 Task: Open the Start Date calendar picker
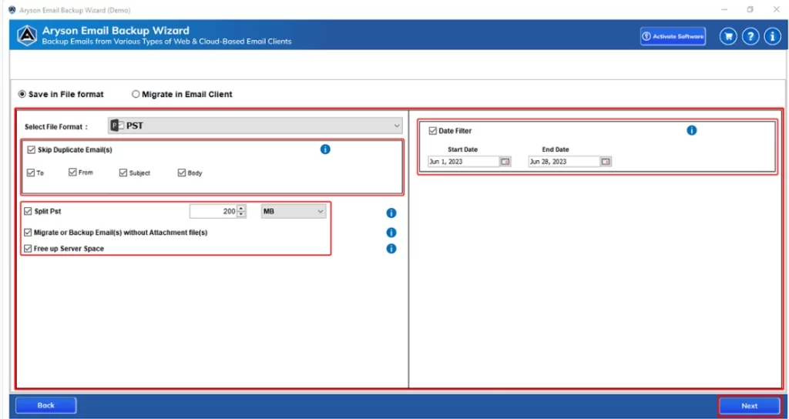coord(505,162)
